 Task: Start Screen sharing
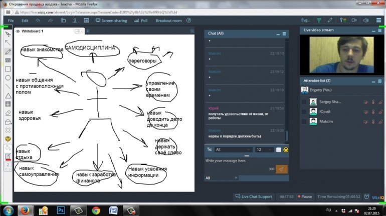coord(111,20)
